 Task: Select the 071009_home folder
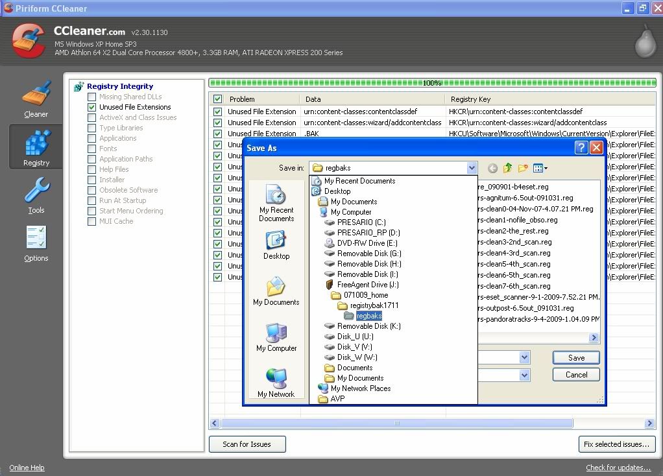coord(366,295)
